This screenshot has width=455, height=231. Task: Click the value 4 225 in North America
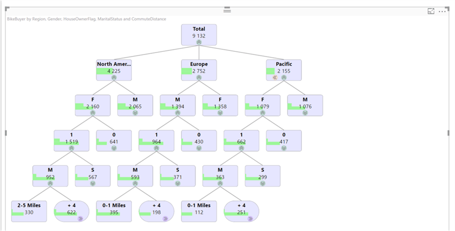point(114,71)
